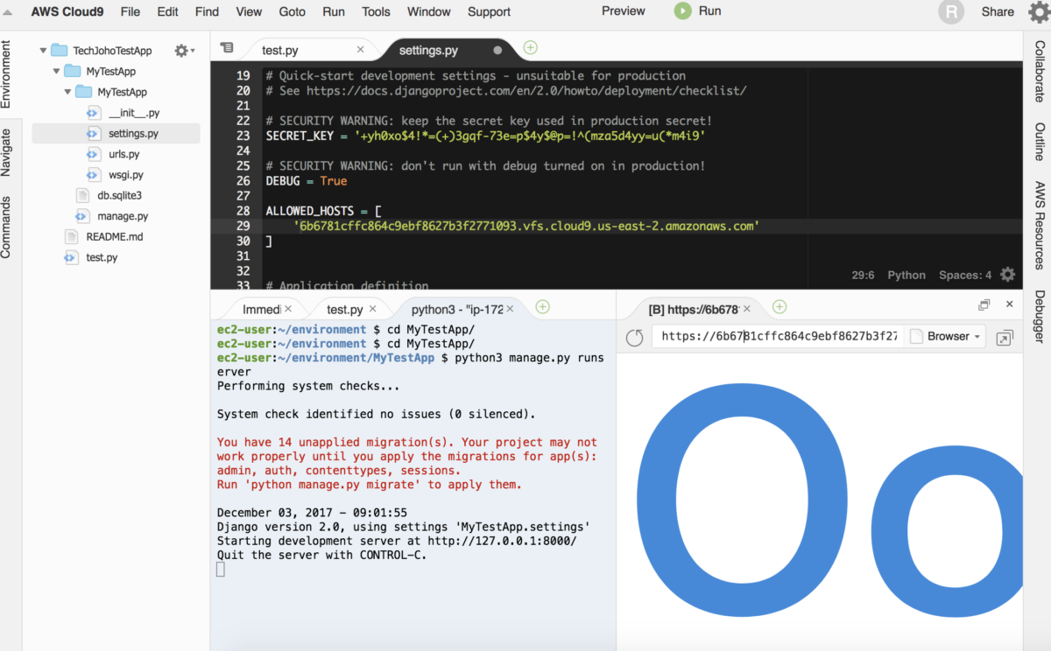Pop out preview into new window
The width and height of the screenshot is (1051, 651).
1005,337
